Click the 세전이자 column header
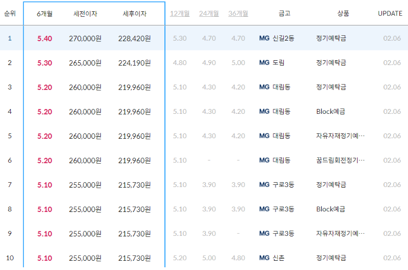 pos(85,14)
